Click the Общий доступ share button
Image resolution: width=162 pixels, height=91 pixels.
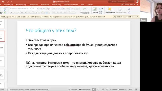click(x=128, y=5)
